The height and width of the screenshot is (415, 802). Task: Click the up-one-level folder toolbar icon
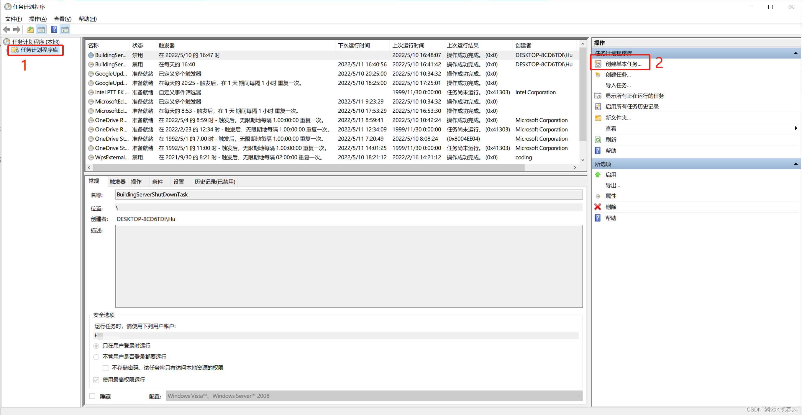(30, 30)
